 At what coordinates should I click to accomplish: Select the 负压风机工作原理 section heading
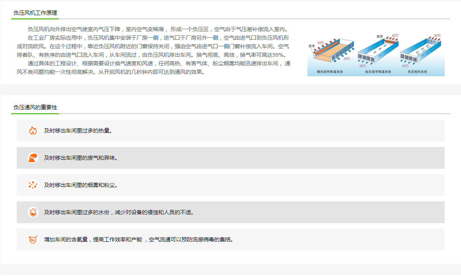tap(35, 13)
